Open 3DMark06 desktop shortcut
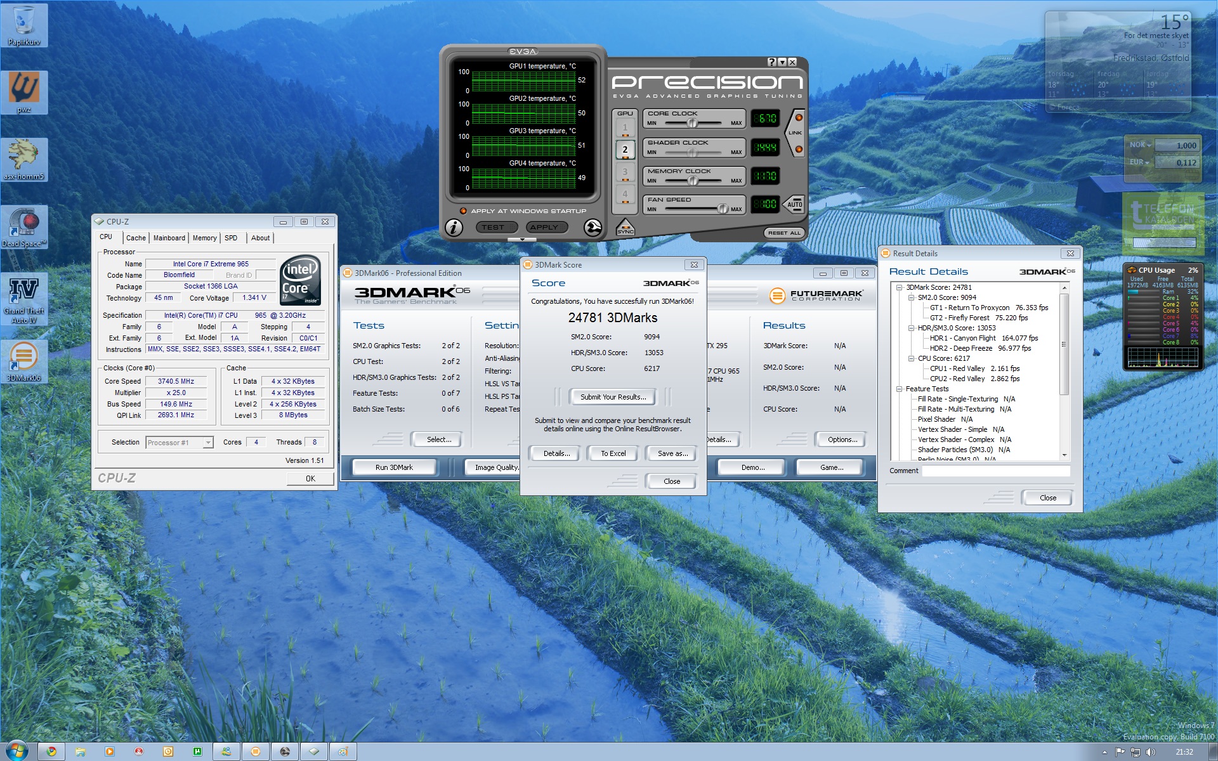 (x=24, y=361)
